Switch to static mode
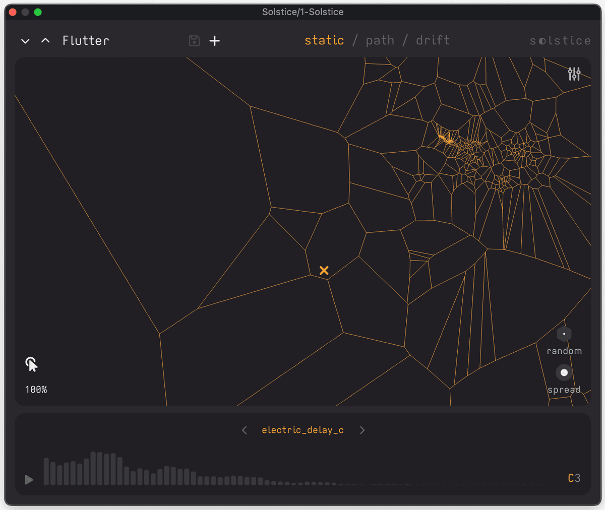 tap(324, 40)
